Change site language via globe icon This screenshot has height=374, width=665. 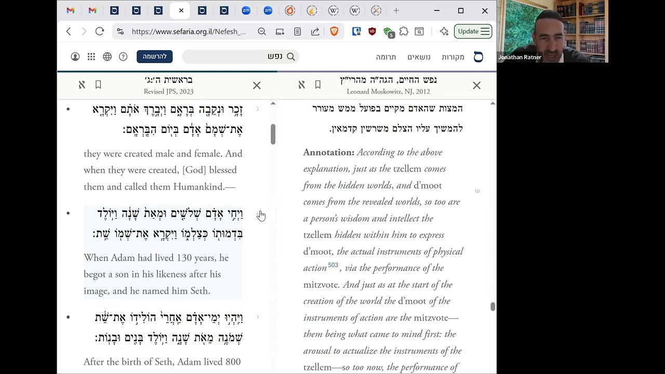click(x=108, y=57)
